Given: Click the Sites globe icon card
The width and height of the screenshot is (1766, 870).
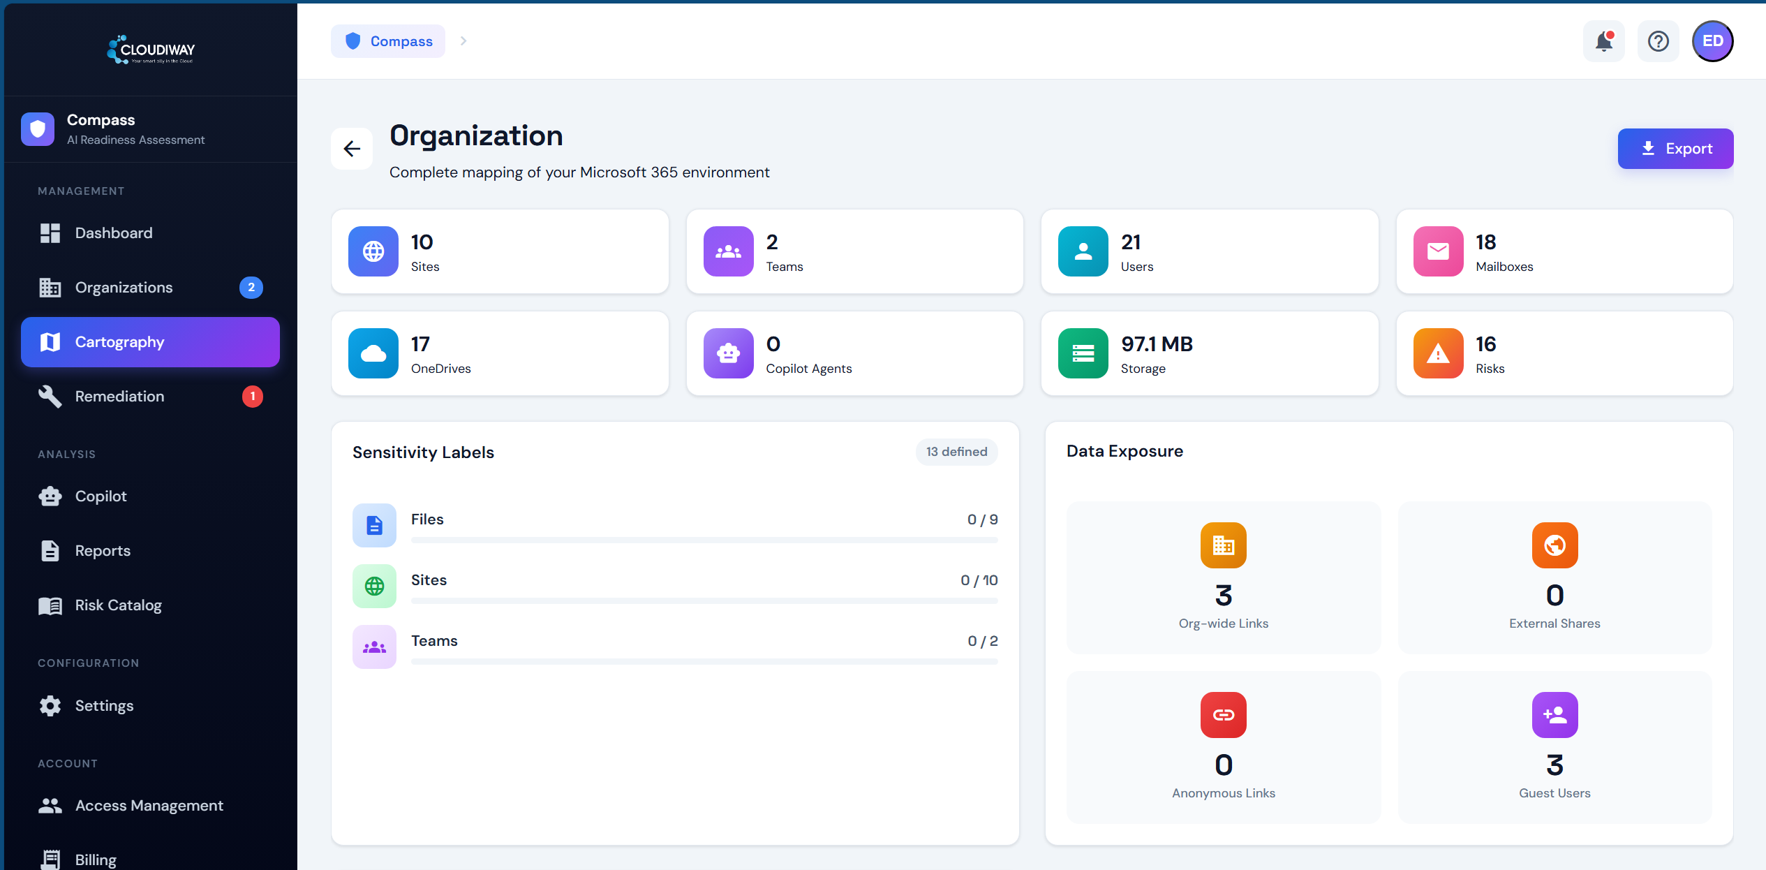Looking at the screenshot, I should (x=373, y=251).
